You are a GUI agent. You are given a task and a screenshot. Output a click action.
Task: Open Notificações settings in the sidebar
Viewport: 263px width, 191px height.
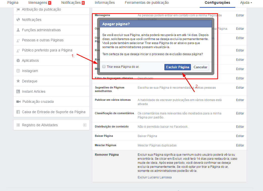pyautogui.click(x=51, y=20)
